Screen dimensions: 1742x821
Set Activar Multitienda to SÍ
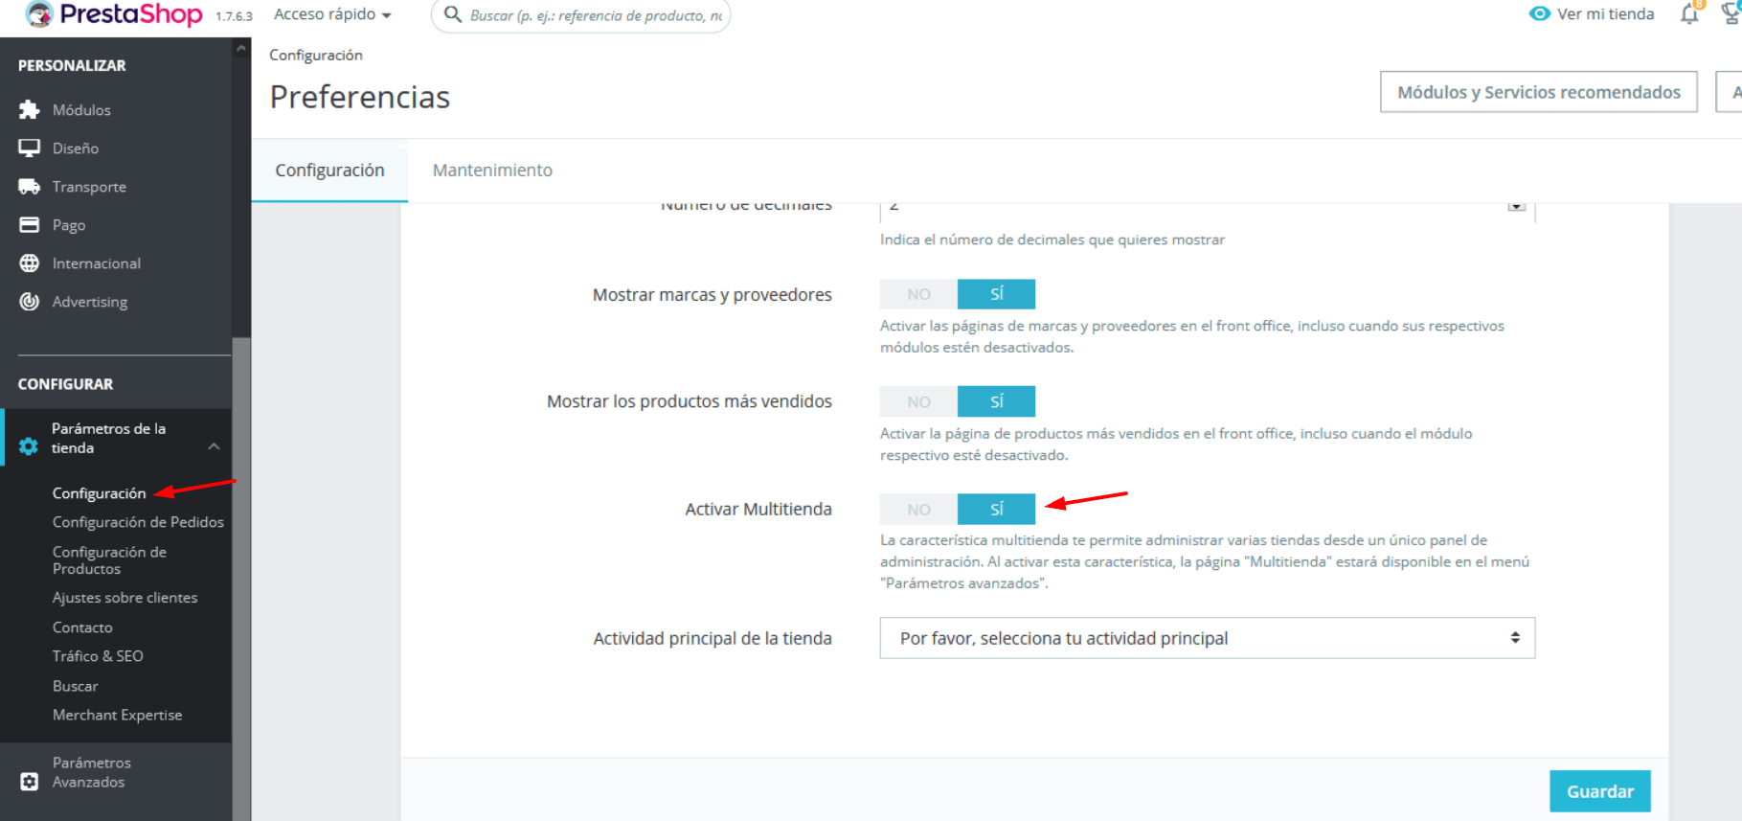point(996,509)
